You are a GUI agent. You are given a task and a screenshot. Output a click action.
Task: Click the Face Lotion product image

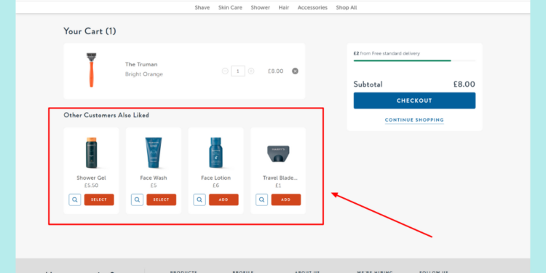tap(216, 153)
